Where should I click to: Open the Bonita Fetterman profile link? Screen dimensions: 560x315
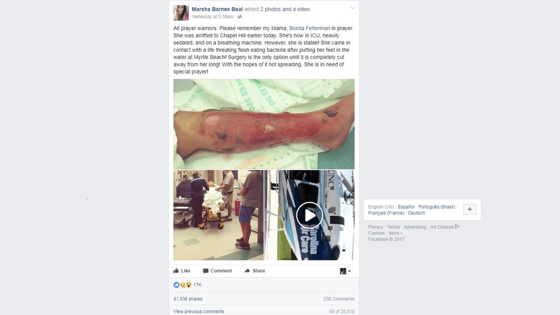tap(310, 28)
